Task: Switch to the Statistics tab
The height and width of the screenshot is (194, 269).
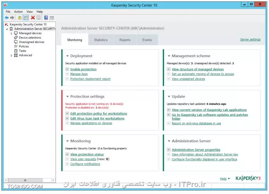Action: [x=101, y=40]
